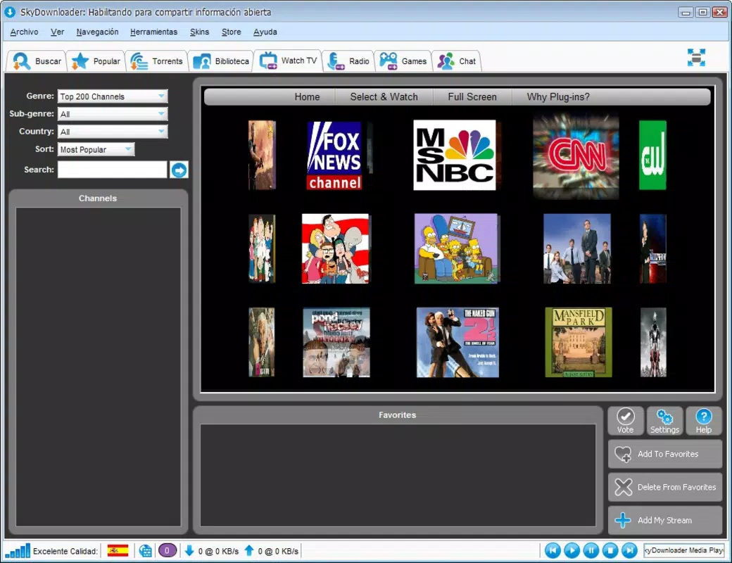
Task: Select the Family Guy thumbnail
Action: [x=262, y=248]
